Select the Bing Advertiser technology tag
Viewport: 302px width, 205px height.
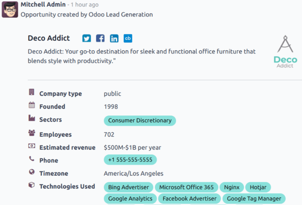129,187
